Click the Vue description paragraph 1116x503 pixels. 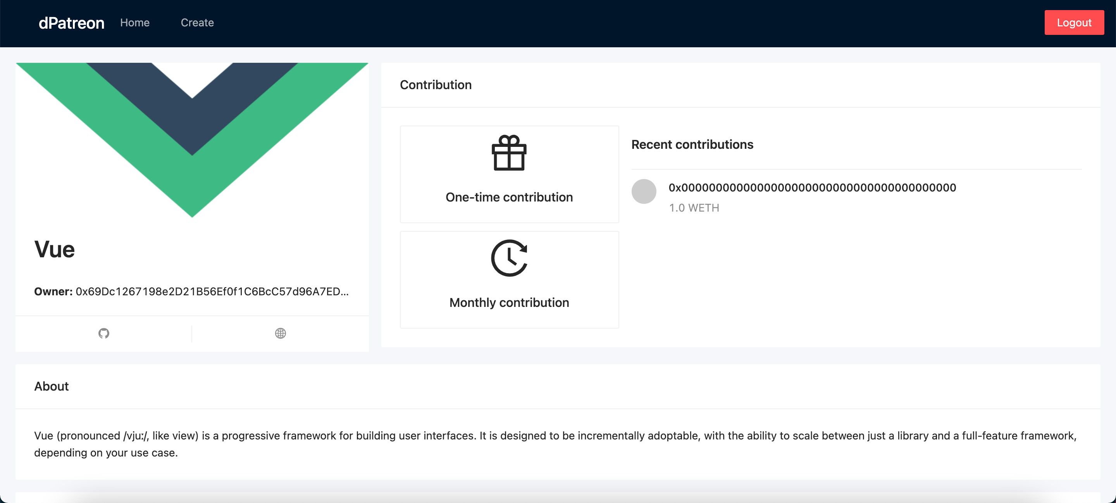tap(555, 444)
